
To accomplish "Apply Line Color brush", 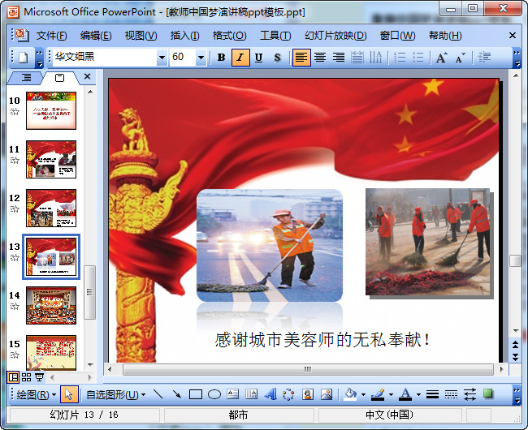I will (378, 394).
